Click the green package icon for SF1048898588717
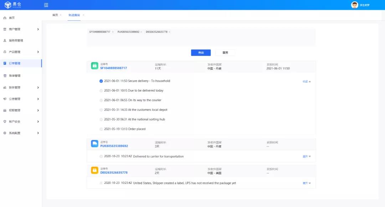This screenshot has width=385, height=207. tap(94, 66)
